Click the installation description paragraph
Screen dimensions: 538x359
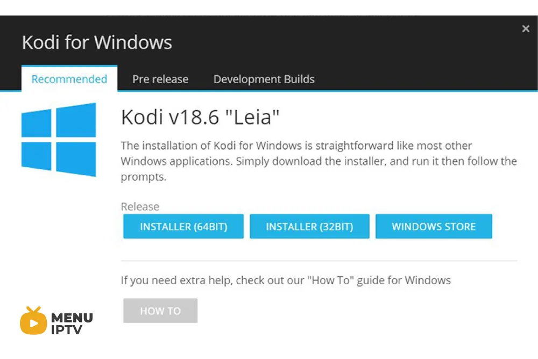click(318, 161)
